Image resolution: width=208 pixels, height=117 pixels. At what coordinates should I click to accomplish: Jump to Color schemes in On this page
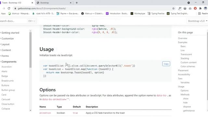(x=188, y=66)
